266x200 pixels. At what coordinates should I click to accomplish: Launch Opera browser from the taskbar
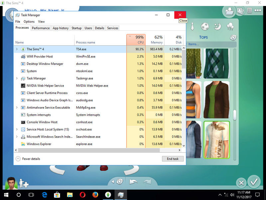82,195
